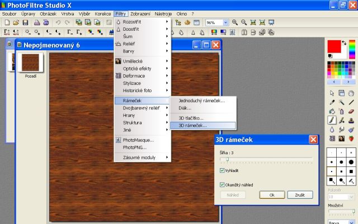The width and height of the screenshot is (358, 224).
Task: Select the Pozadí layer thumbnail
Action: tap(30, 62)
